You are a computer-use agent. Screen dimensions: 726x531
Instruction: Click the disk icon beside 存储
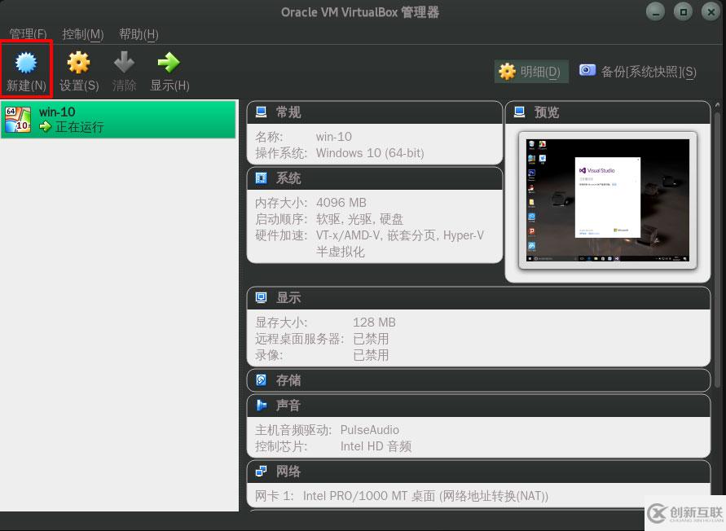coord(261,380)
